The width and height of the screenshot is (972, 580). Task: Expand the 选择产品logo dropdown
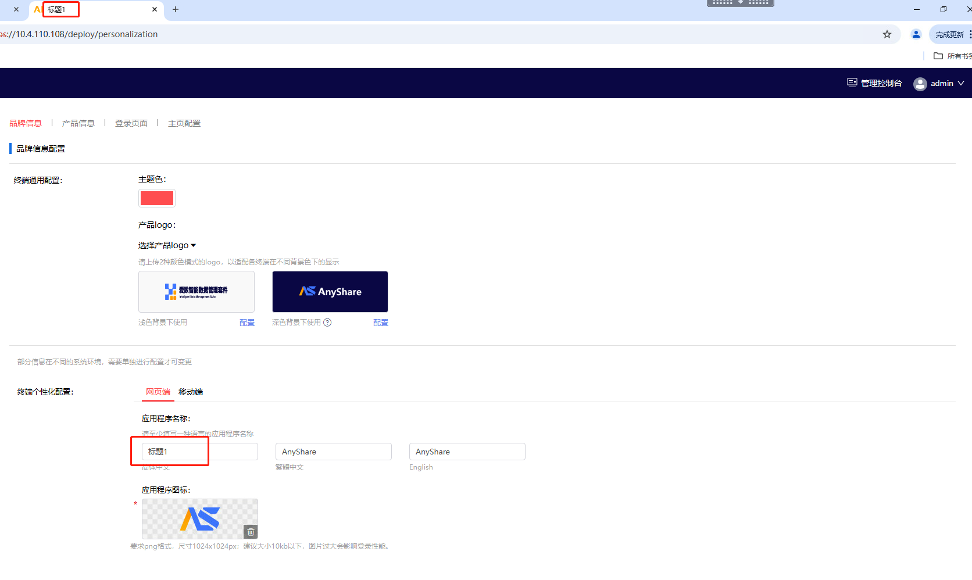click(x=167, y=245)
